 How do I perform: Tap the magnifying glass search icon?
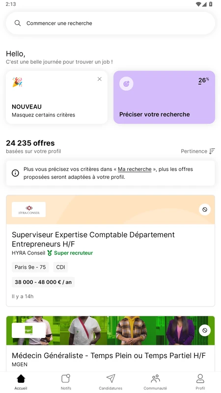point(18,23)
